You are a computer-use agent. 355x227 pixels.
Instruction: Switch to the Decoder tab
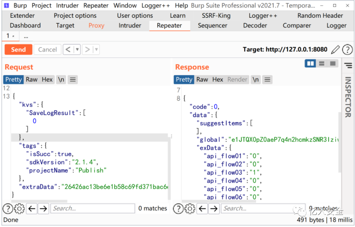[255, 26]
